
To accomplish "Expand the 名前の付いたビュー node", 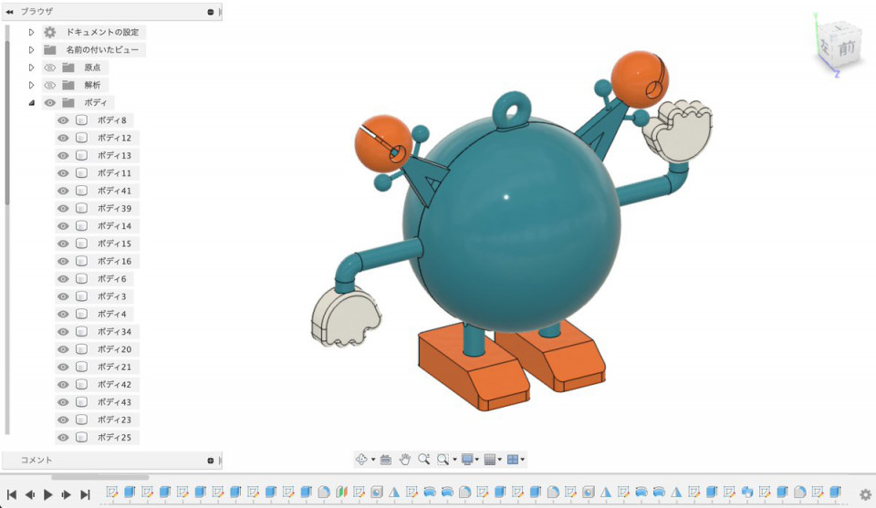I will pos(31,49).
